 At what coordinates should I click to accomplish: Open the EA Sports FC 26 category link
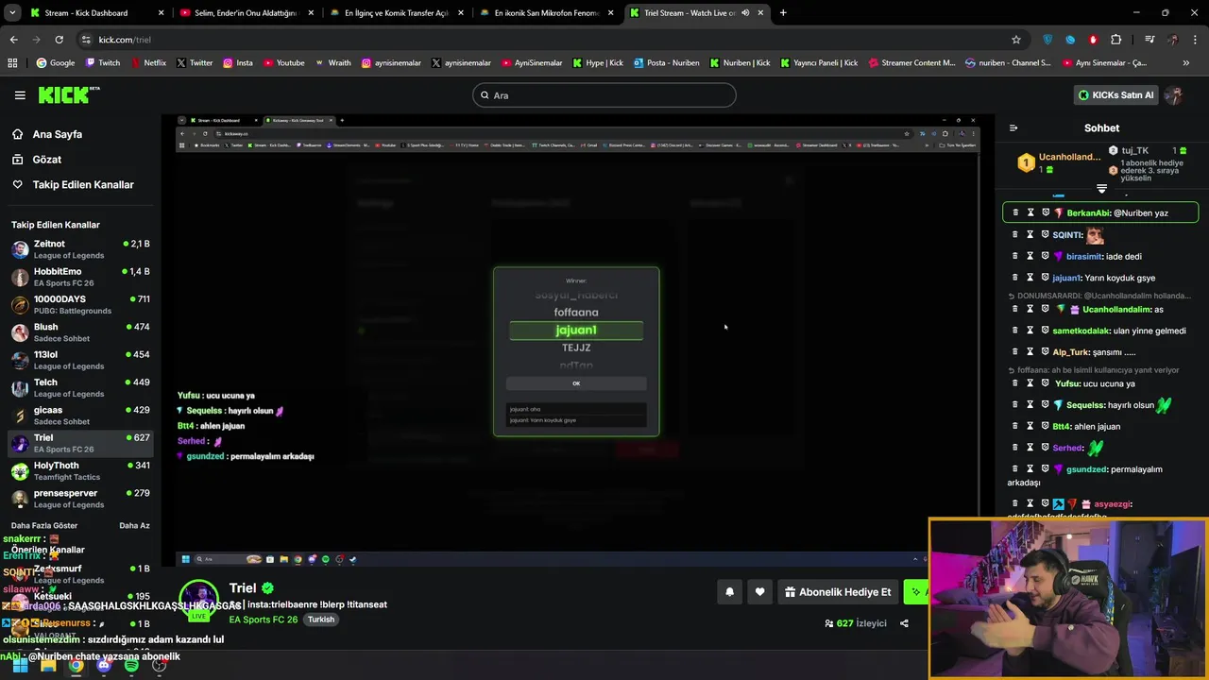pos(264,620)
